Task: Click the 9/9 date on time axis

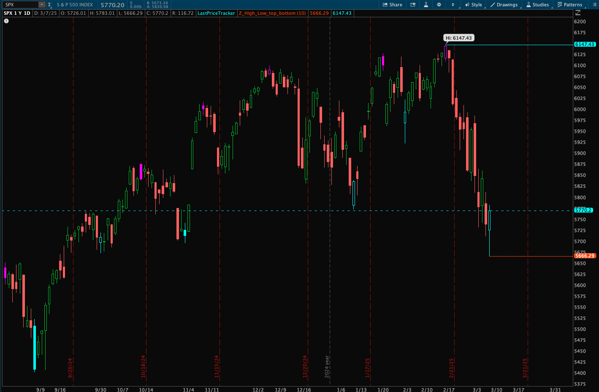Action: 41,389
